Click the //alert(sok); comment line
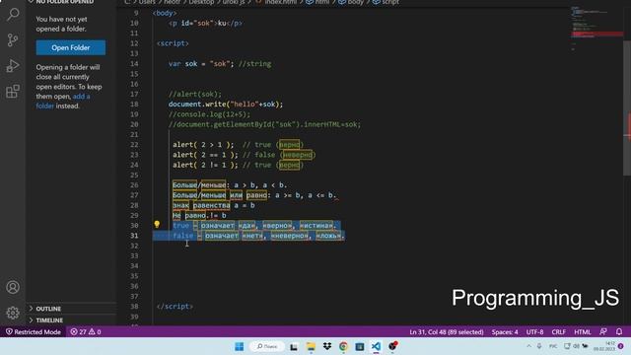The image size is (631, 355). point(195,95)
